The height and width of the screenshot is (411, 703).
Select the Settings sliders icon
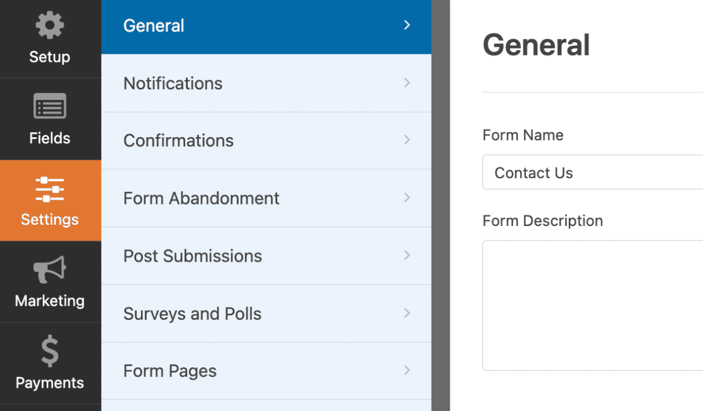coord(50,189)
